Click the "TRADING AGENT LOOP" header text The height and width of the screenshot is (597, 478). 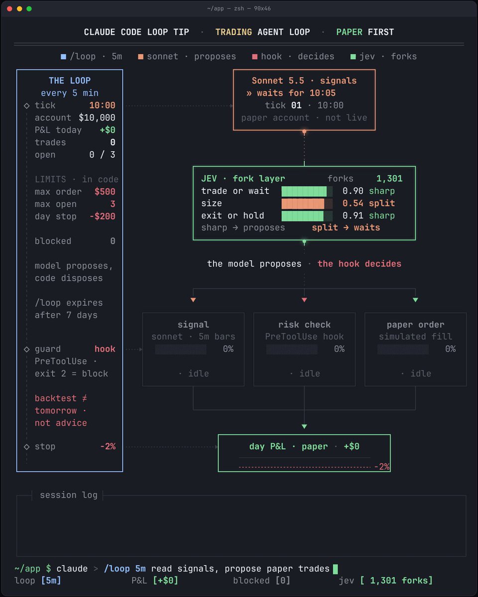coord(262,32)
